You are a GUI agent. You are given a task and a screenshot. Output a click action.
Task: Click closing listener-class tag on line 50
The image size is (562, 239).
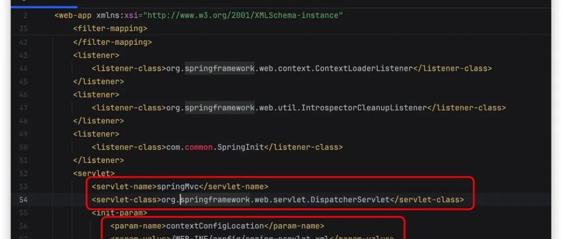point(303,147)
